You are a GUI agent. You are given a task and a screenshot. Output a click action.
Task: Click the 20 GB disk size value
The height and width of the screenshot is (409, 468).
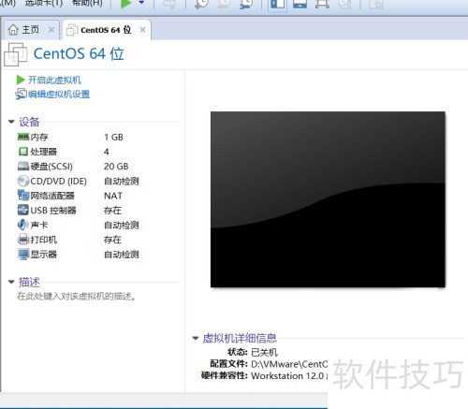point(116,167)
